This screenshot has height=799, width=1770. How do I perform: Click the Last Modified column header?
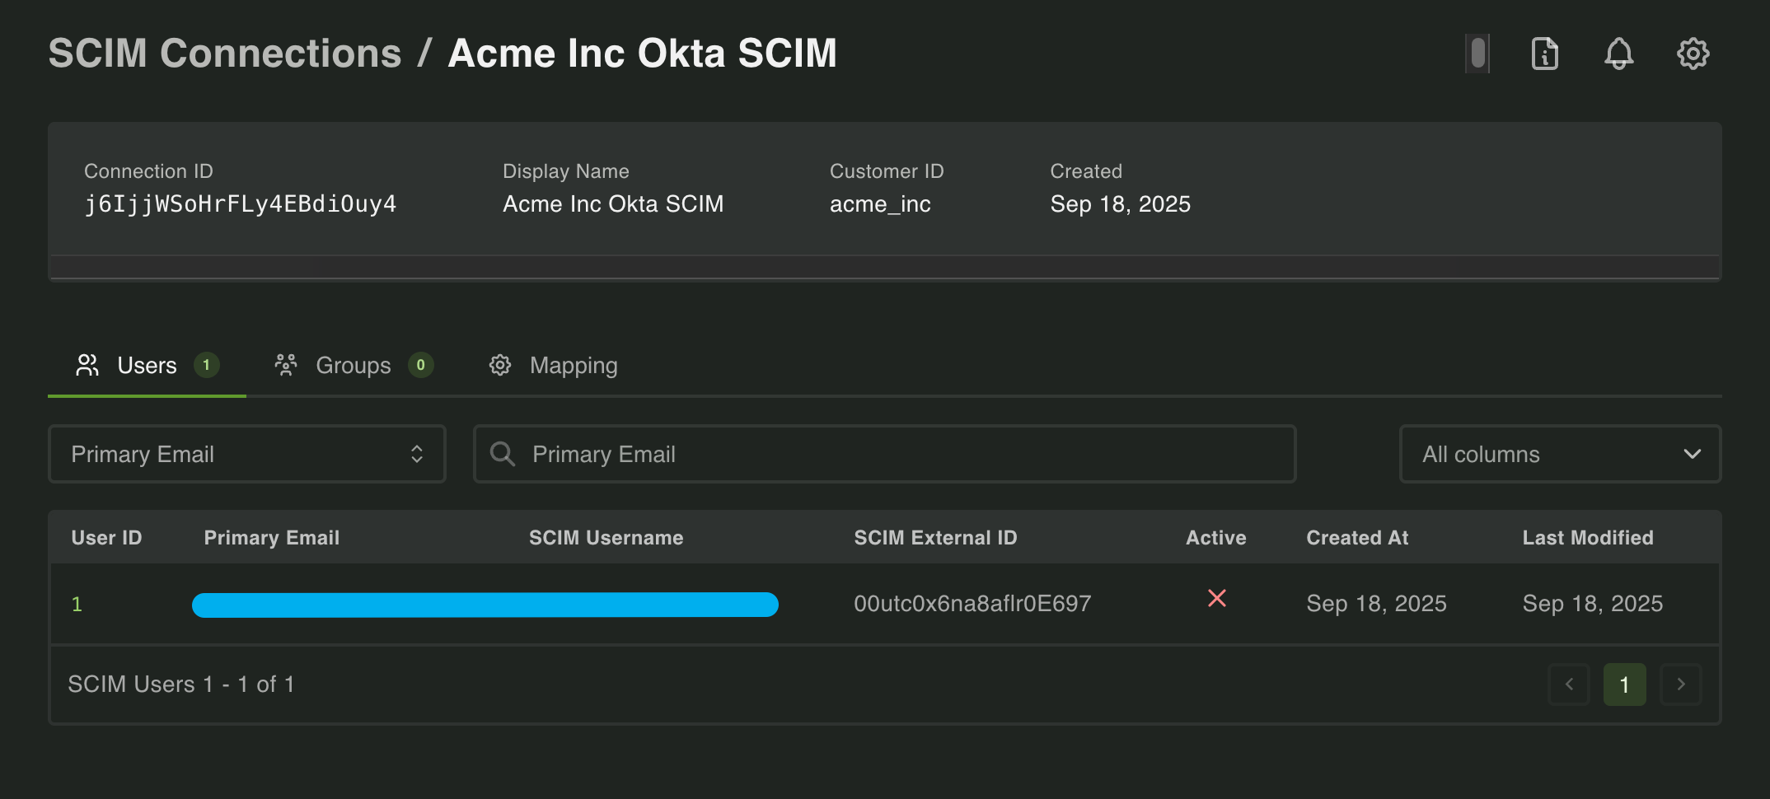pos(1587,538)
